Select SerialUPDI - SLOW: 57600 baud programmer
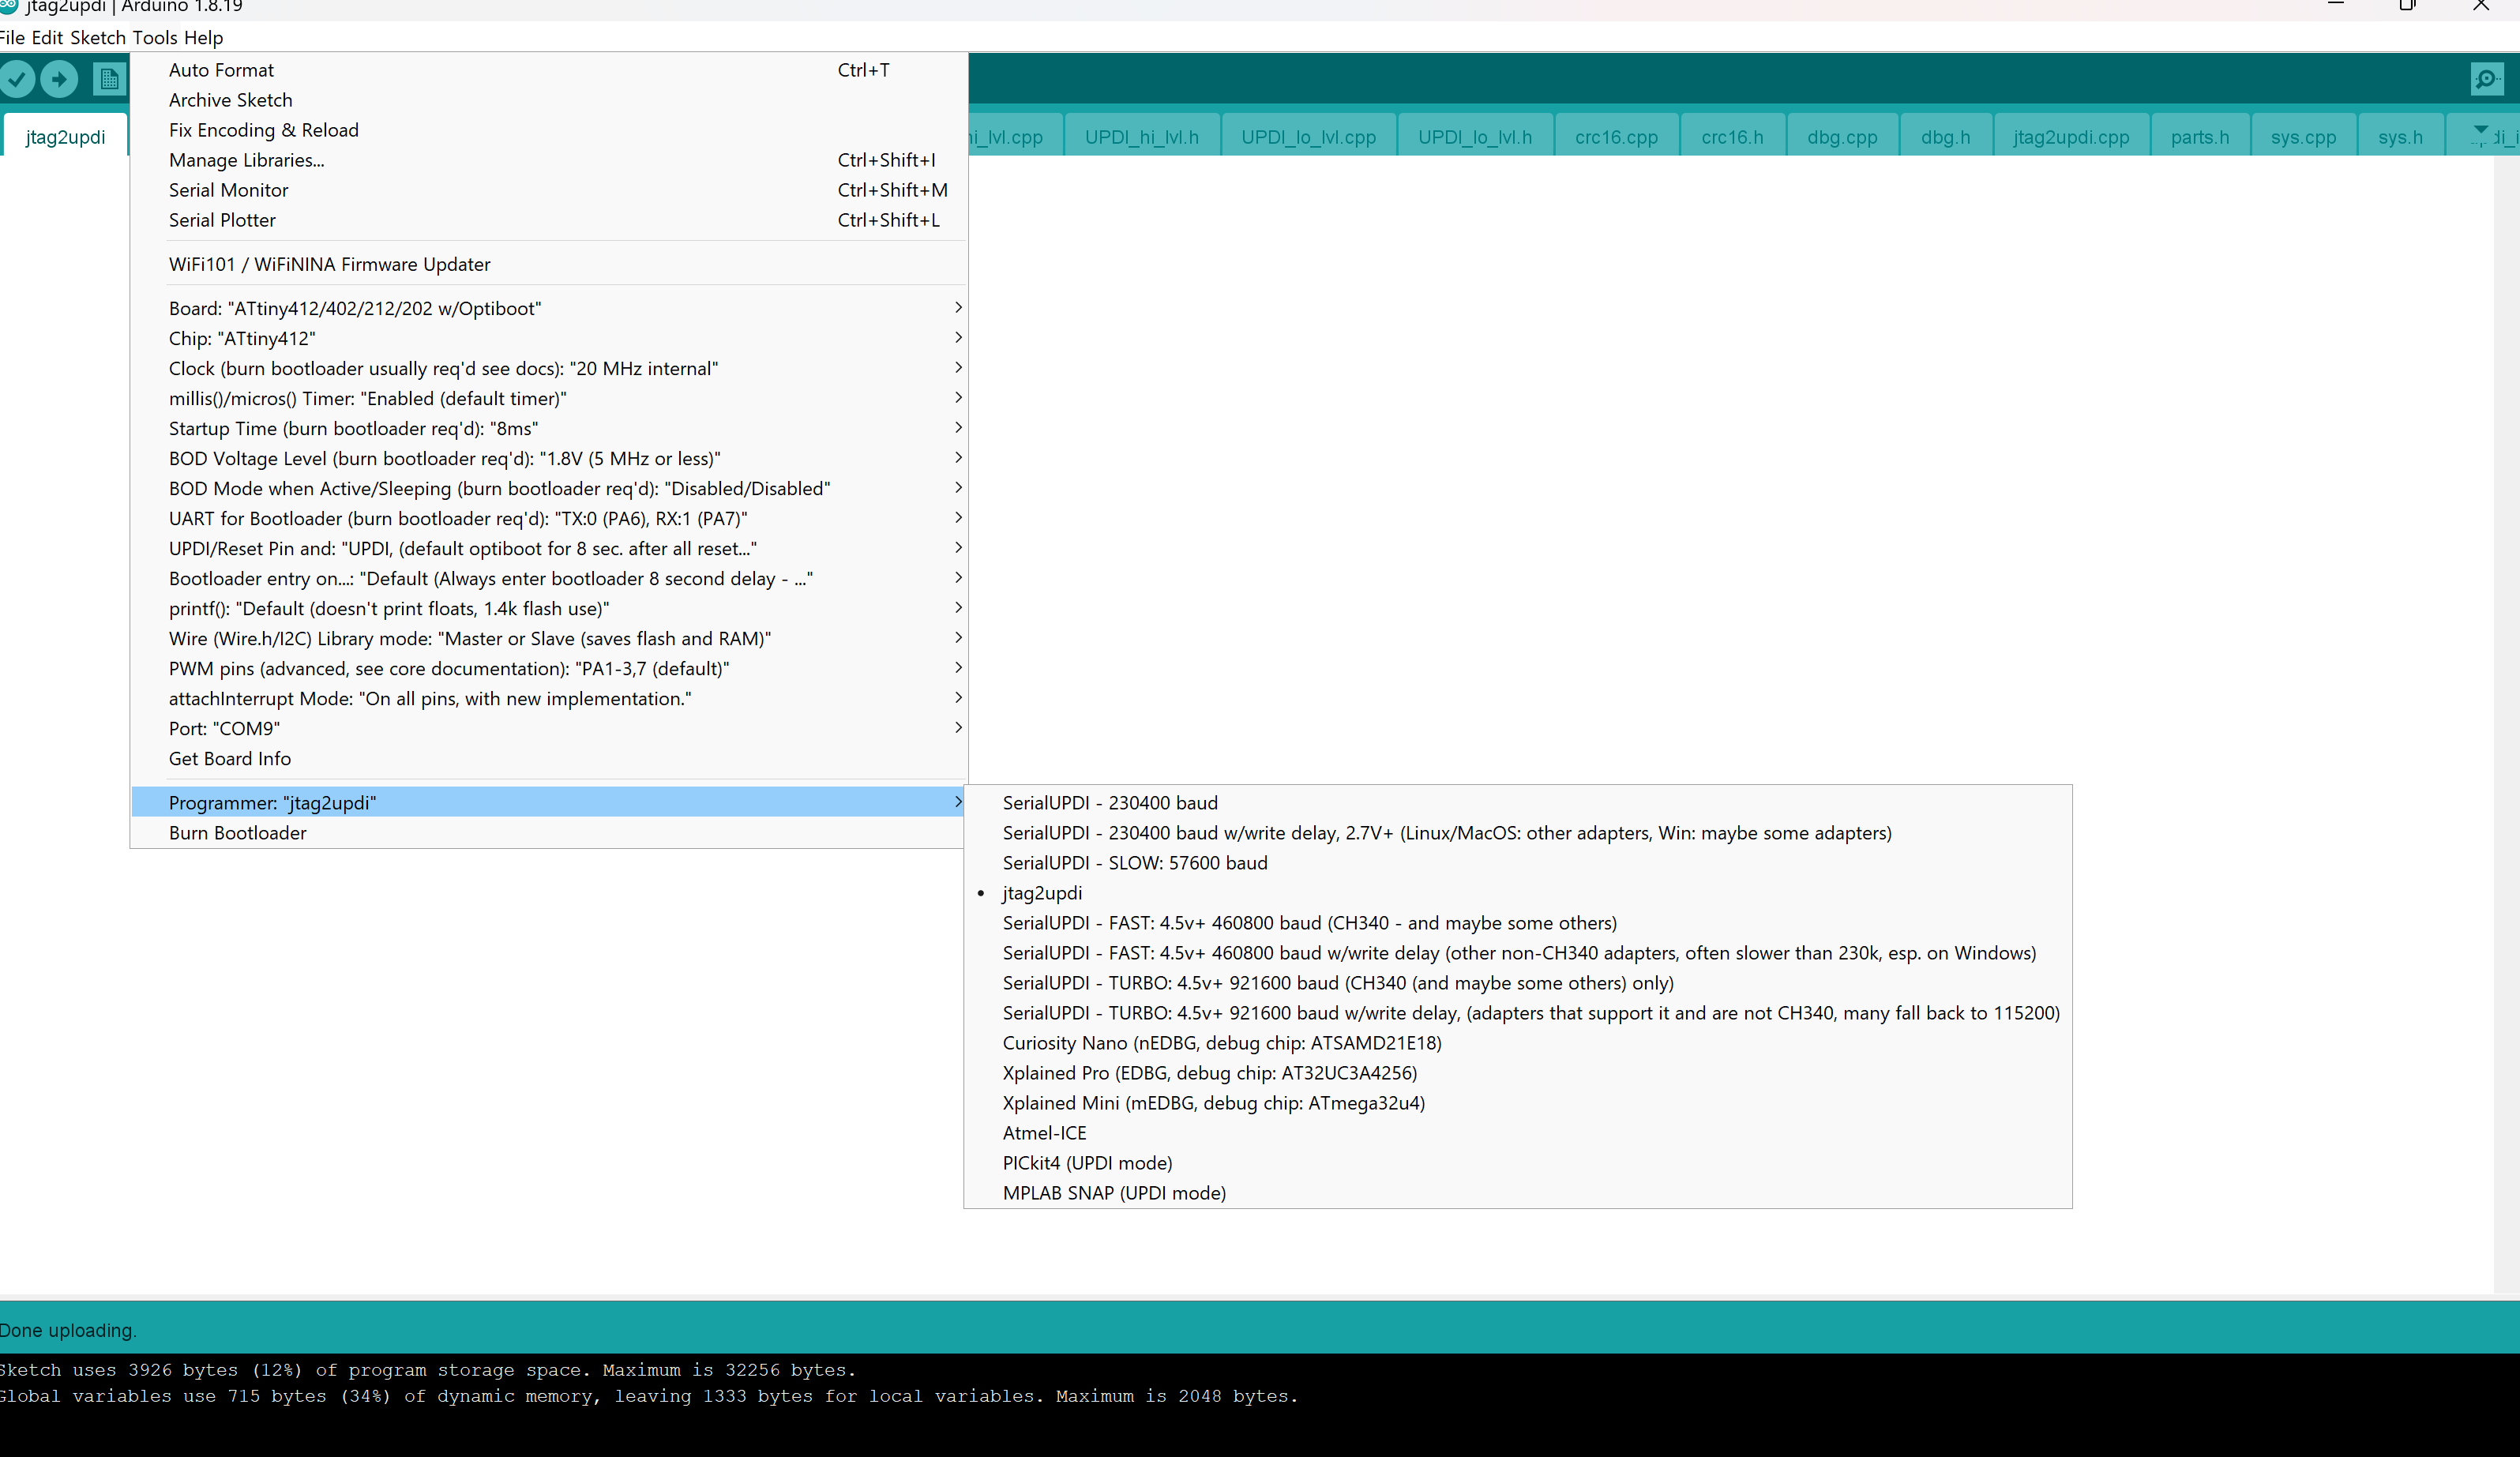The image size is (2520, 1457). pos(1134,862)
